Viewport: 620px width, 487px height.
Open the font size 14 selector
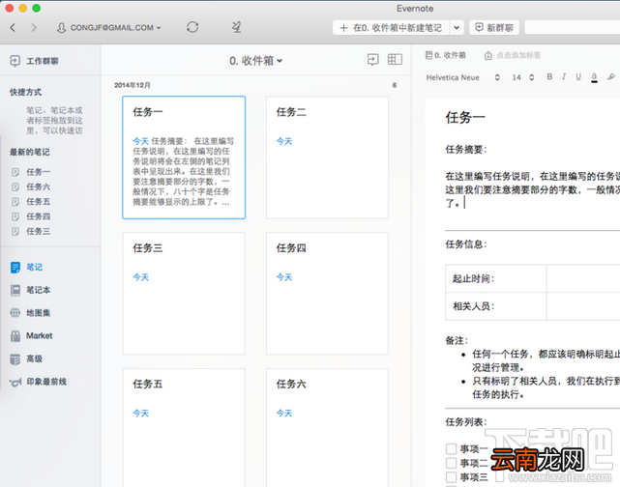point(522,77)
